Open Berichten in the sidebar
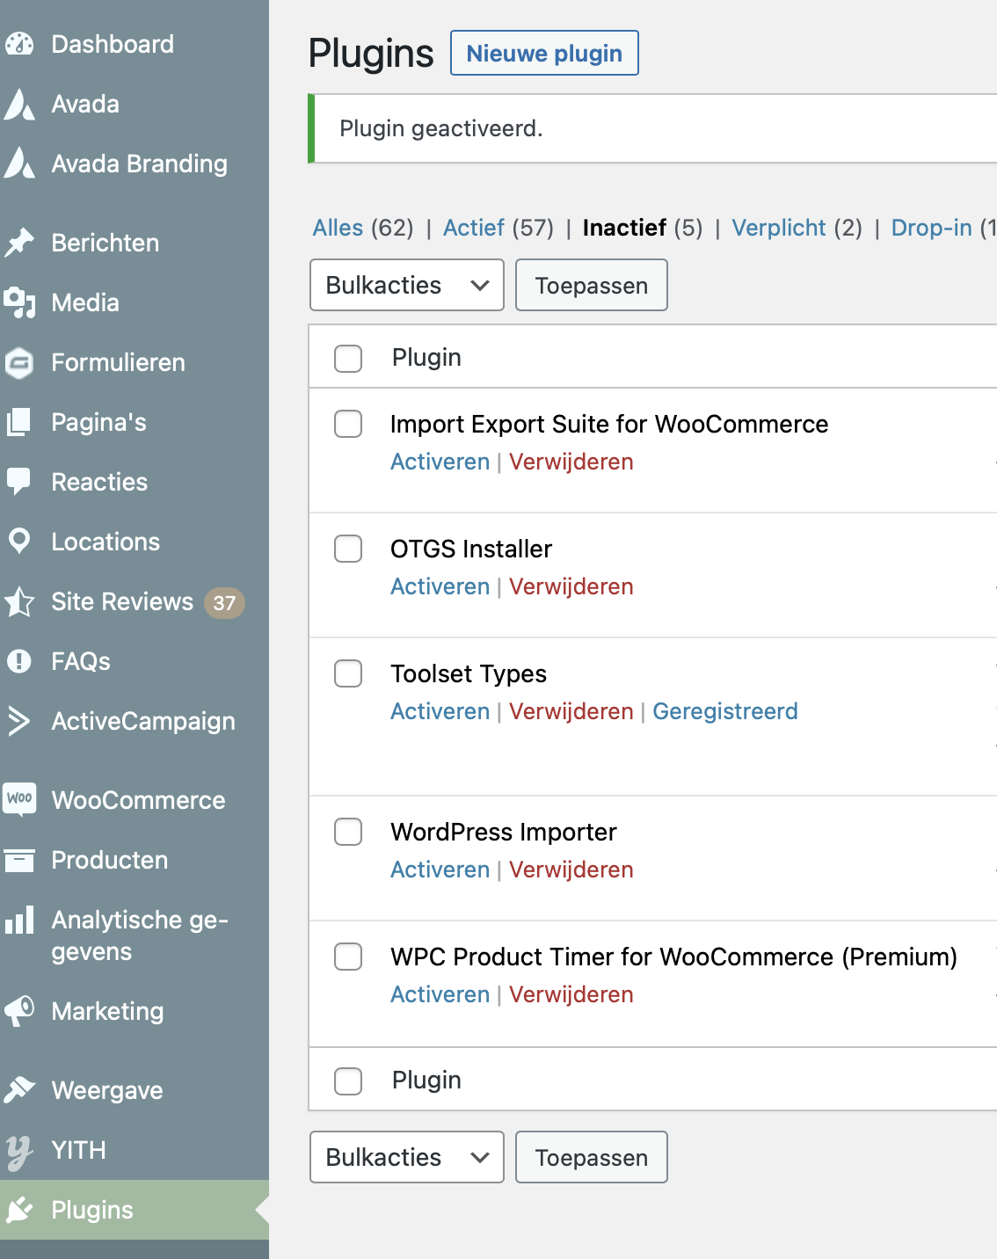This screenshot has height=1259, width=997. (105, 243)
